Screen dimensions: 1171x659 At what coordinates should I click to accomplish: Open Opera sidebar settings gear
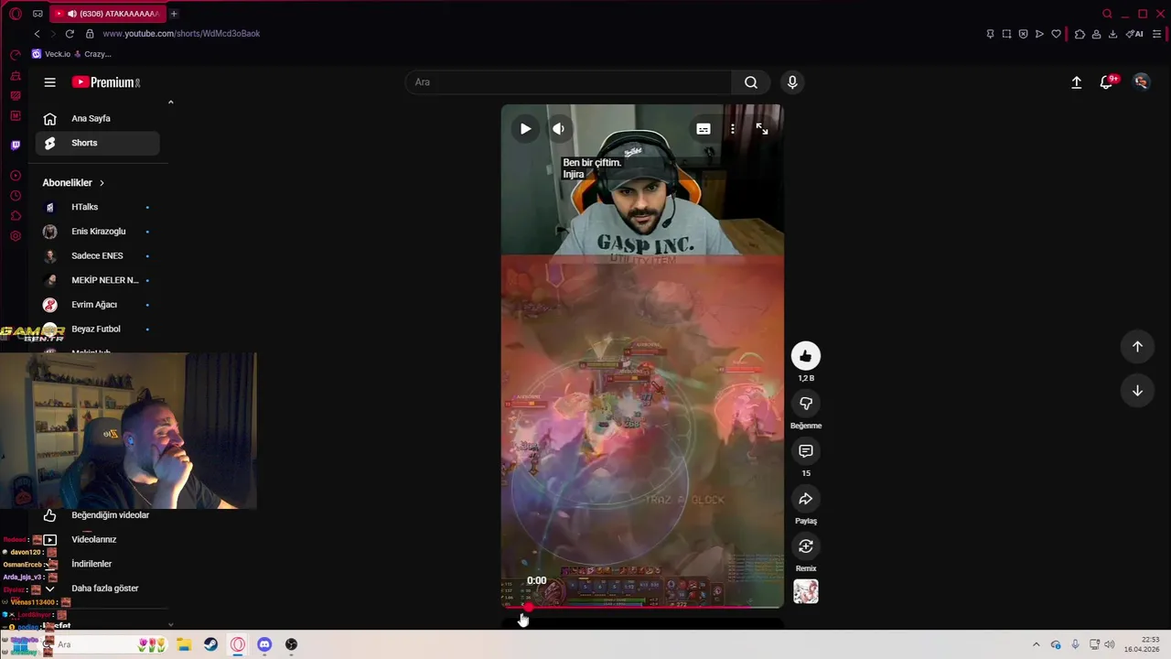point(16,236)
